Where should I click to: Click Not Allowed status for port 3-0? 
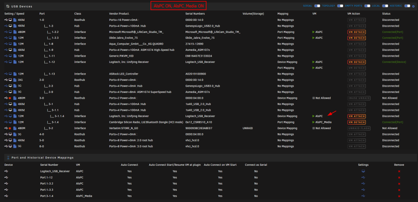click(390, 98)
